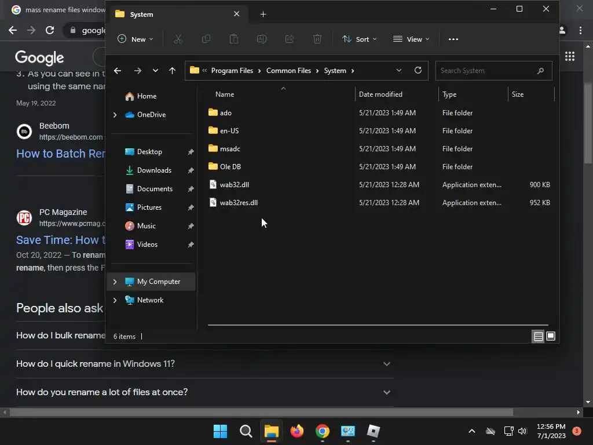The width and height of the screenshot is (593, 445).
Task: Open the See more three-dots menu
Action: (x=453, y=39)
